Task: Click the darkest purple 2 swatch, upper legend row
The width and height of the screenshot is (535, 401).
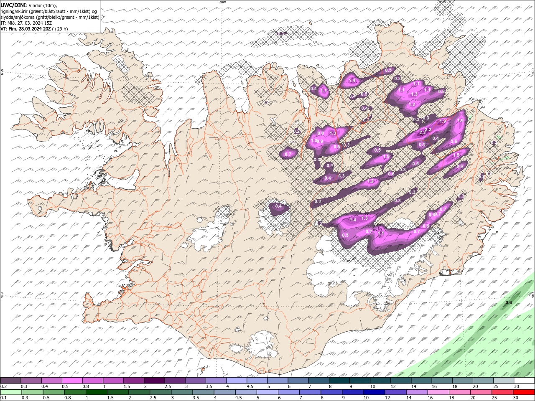Action: click(x=154, y=380)
